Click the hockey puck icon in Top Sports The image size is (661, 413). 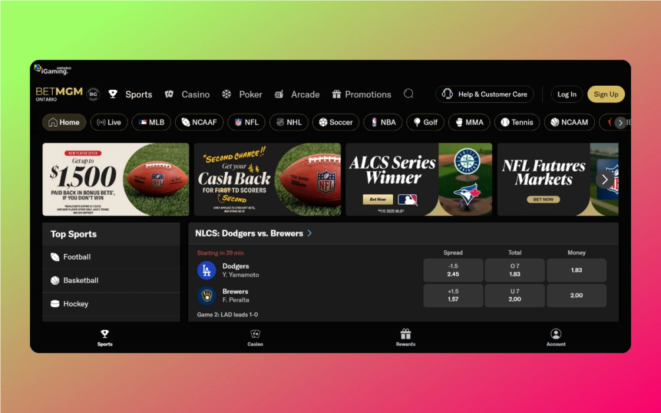[x=55, y=304]
